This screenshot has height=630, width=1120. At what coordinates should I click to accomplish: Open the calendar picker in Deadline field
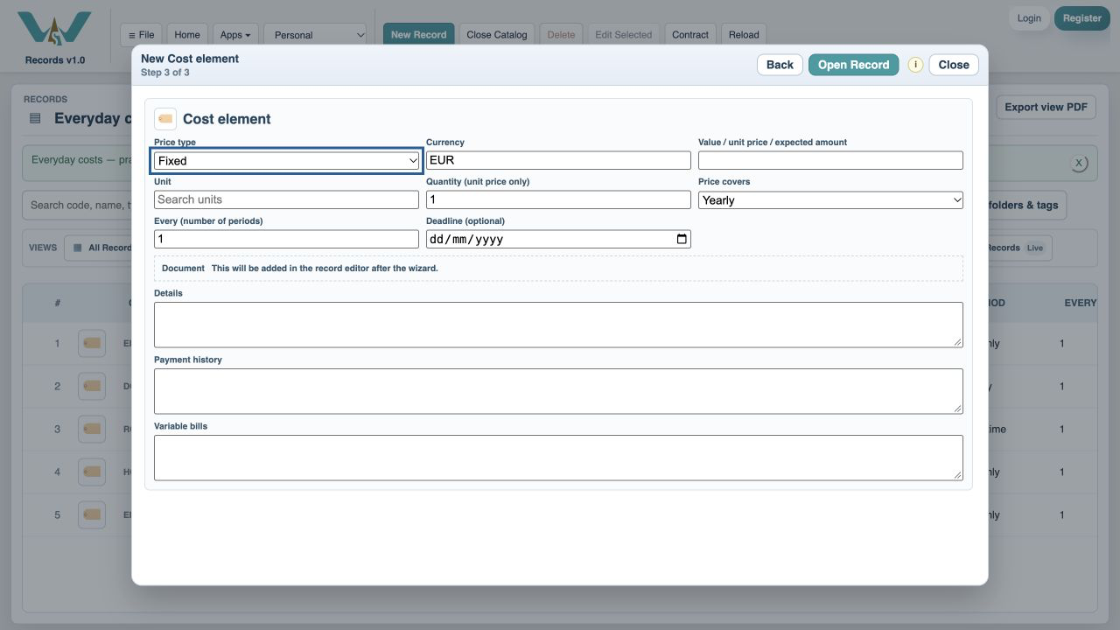click(682, 239)
